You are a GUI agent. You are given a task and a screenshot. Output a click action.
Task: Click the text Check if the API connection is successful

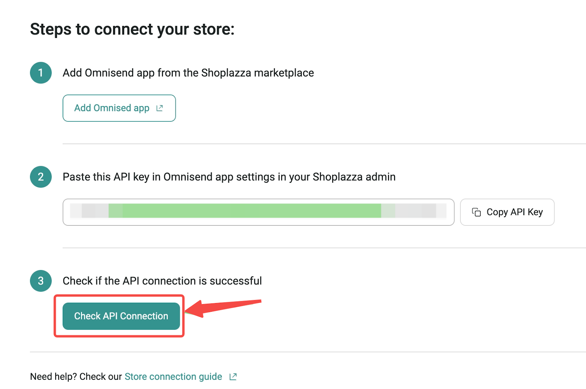pos(162,281)
